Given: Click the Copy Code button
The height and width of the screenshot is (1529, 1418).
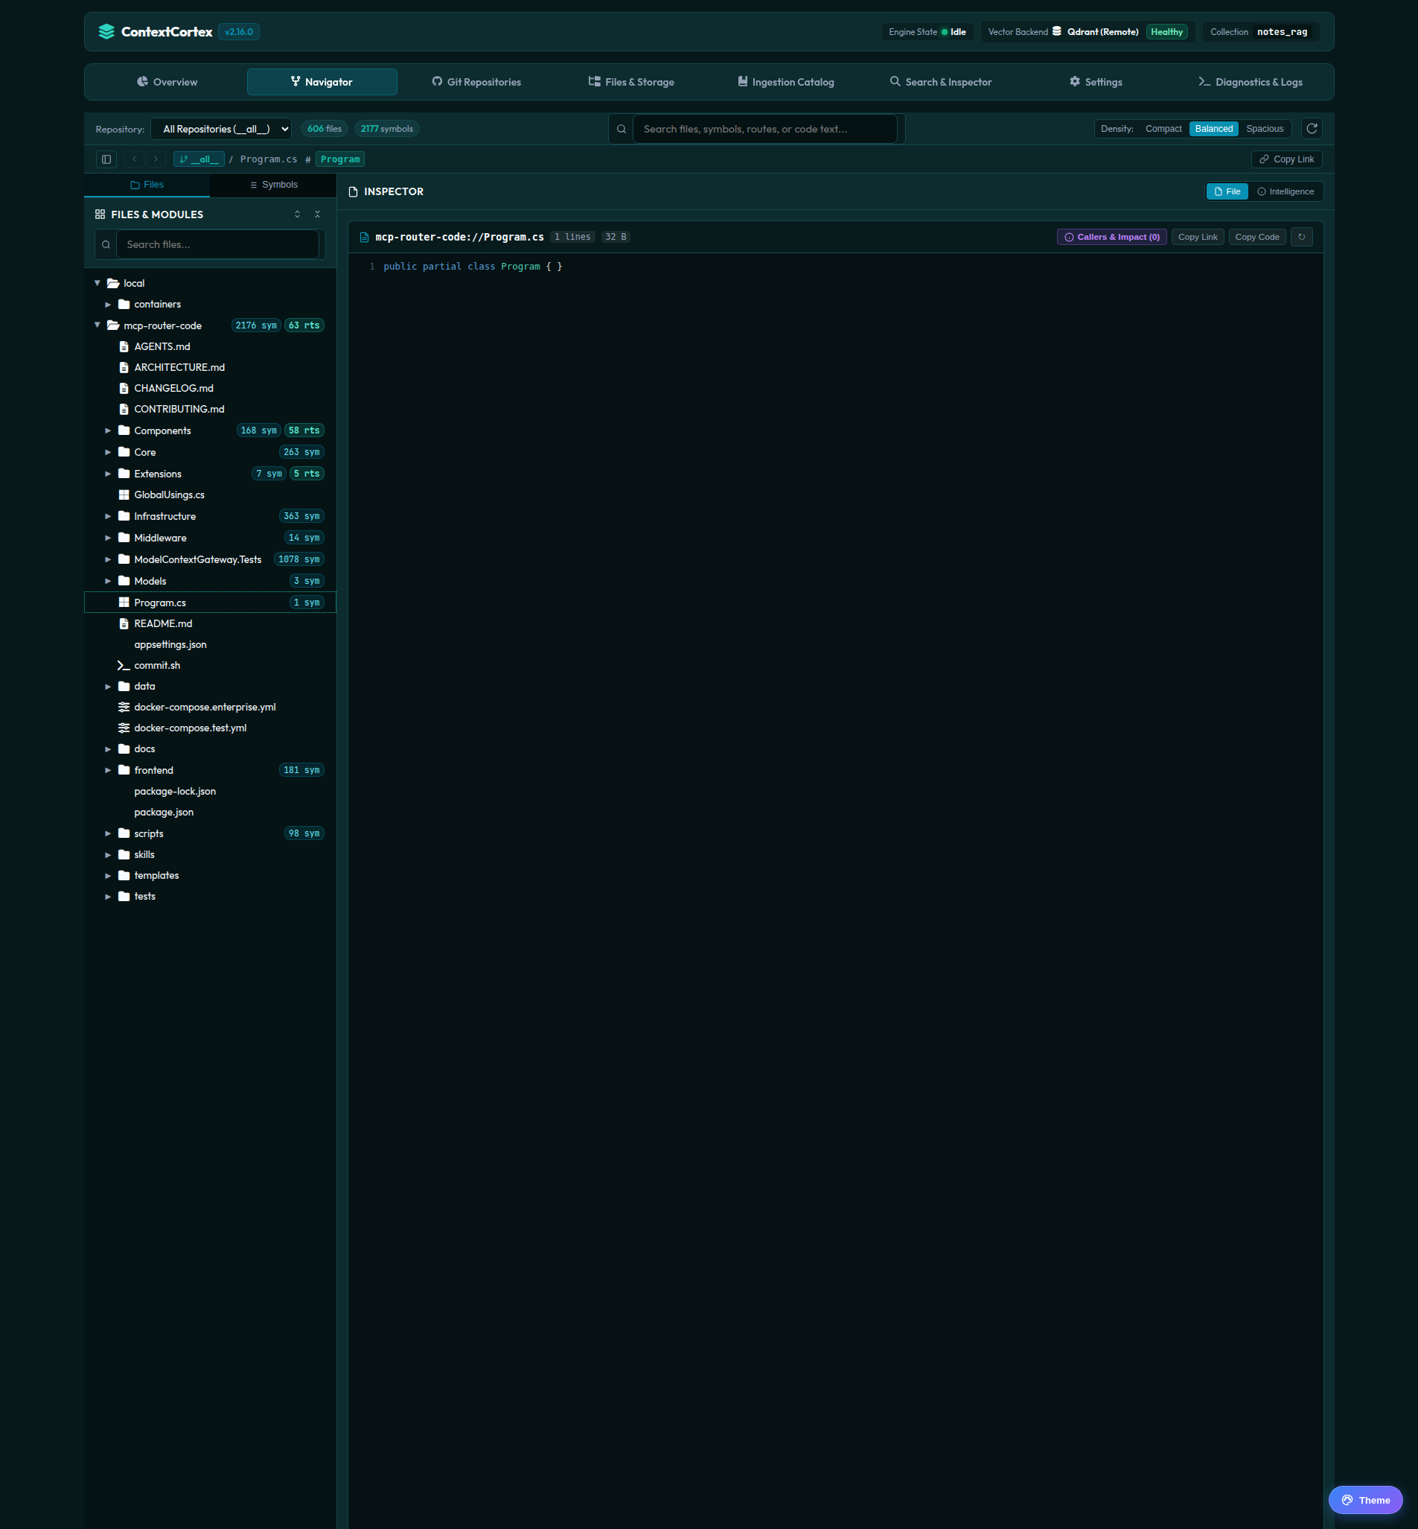Looking at the screenshot, I should (x=1257, y=237).
